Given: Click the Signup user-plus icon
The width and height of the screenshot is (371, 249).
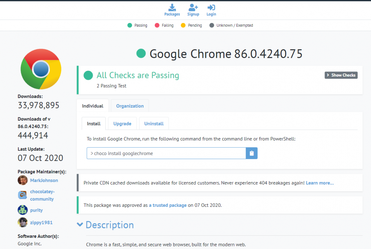Looking at the screenshot, I should click(x=193, y=7).
